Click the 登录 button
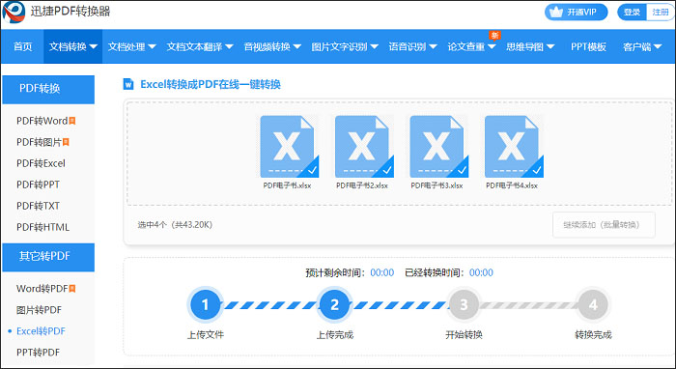Screen dimensions: 676x369 pyautogui.click(x=632, y=12)
